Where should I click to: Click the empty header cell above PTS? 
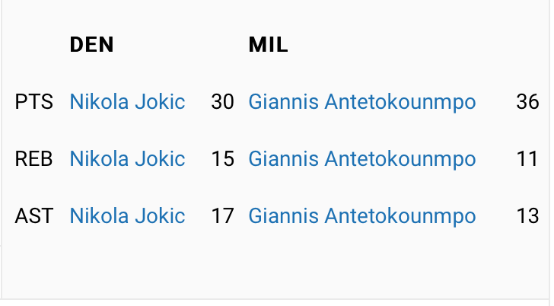pyautogui.click(x=34, y=44)
